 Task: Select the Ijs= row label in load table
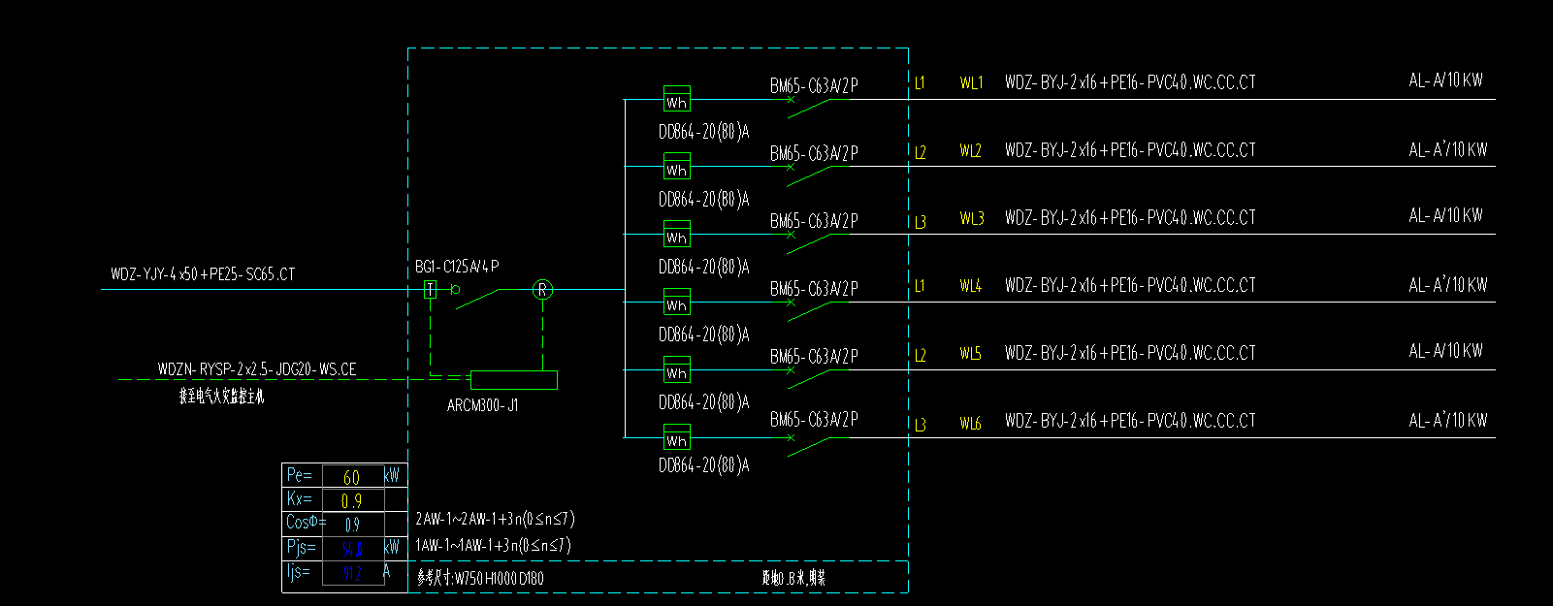coord(298,572)
